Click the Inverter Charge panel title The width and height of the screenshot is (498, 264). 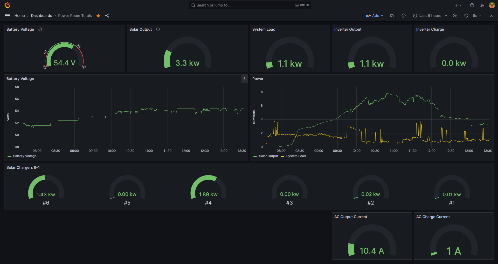coord(430,29)
